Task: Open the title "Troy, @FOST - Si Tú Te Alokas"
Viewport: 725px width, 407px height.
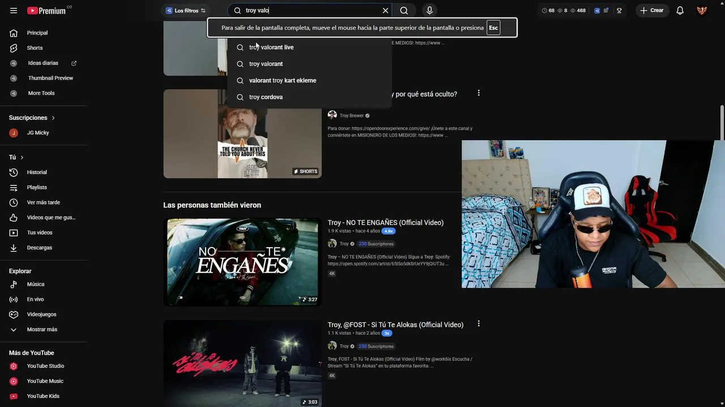Action: click(395, 325)
